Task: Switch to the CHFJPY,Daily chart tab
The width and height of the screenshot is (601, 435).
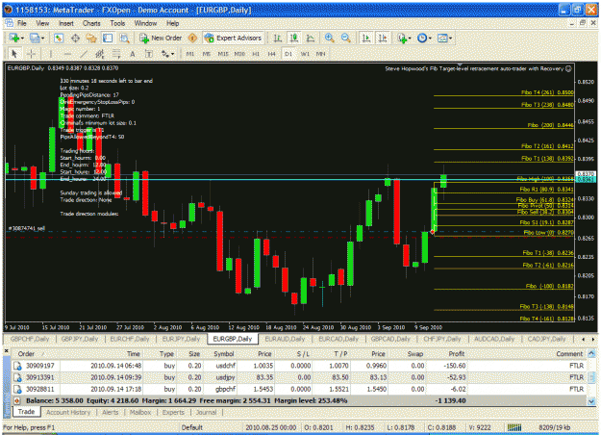Action: tap(442, 339)
